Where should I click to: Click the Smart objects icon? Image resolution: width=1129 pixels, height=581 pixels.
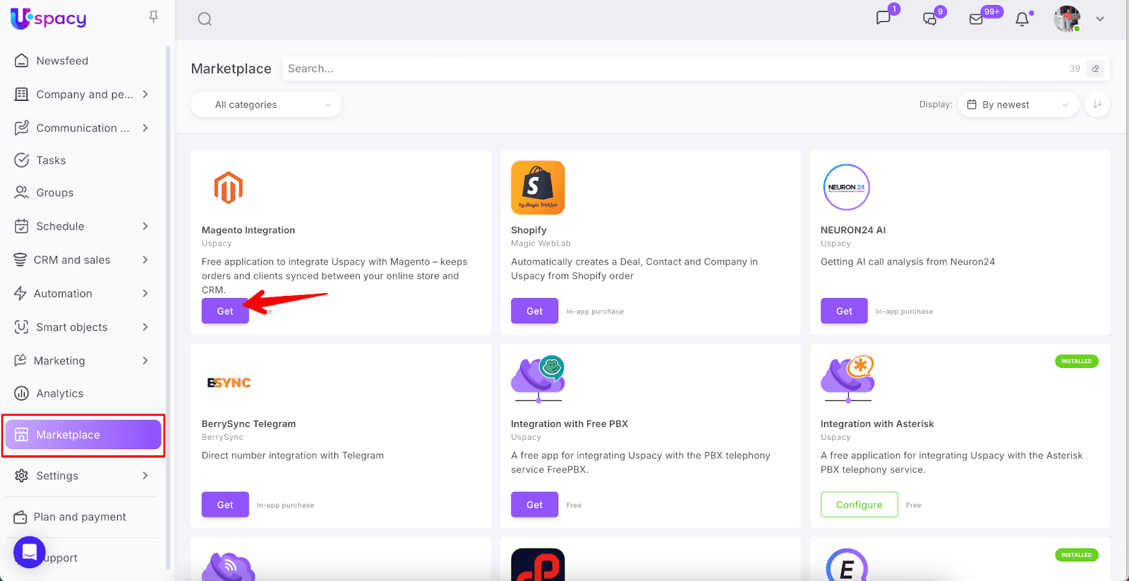[x=22, y=327]
